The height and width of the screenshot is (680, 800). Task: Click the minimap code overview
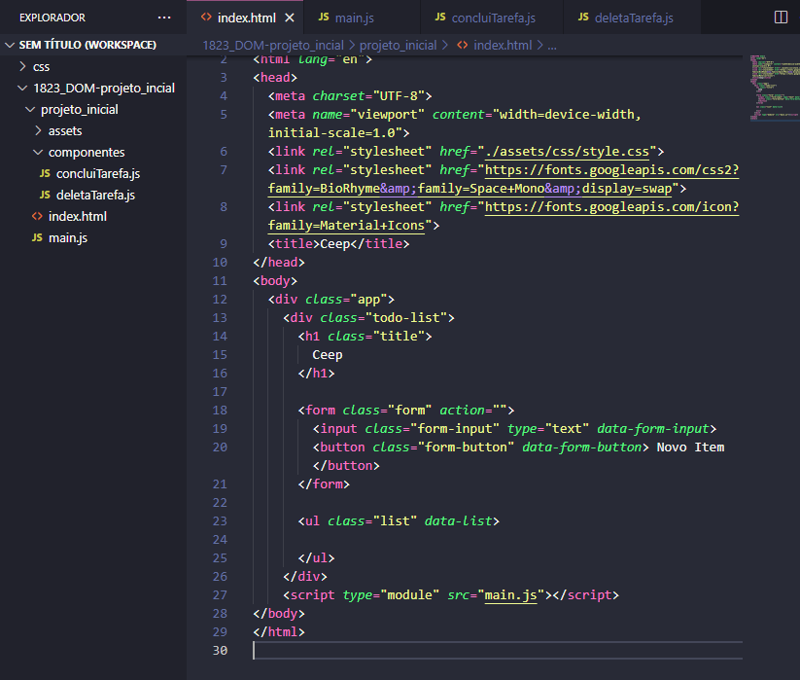tap(775, 88)
